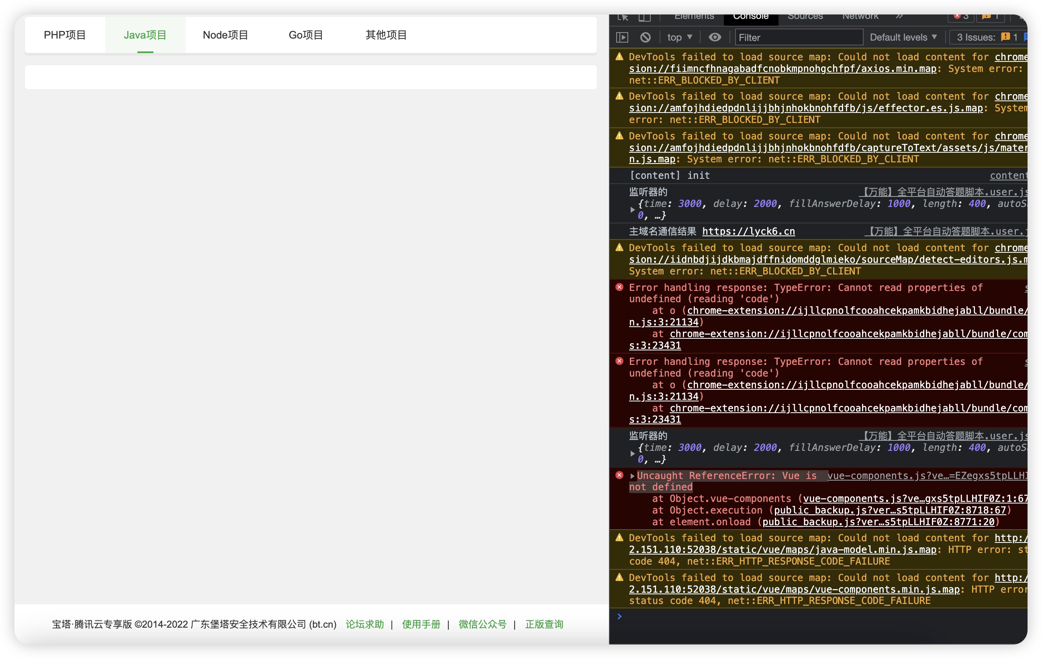
Task: Click the java-model warning triangle icon
Action: [x=619, y=538]
